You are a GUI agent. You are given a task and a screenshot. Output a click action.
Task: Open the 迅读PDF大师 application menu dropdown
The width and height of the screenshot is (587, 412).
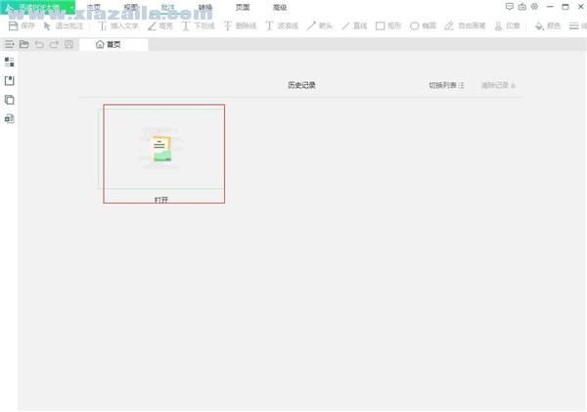pyautogui.click(x=37, y=7)
